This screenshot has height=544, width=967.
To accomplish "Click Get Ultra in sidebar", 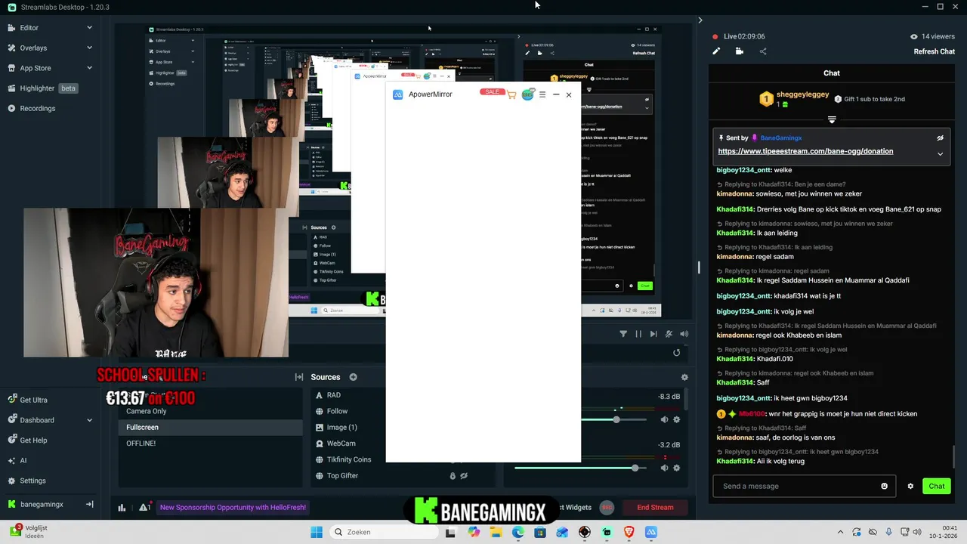I will [33, 400].
